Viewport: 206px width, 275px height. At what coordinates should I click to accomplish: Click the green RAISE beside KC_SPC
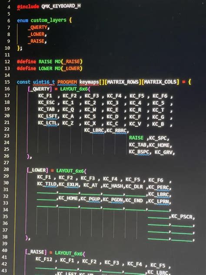136,138
